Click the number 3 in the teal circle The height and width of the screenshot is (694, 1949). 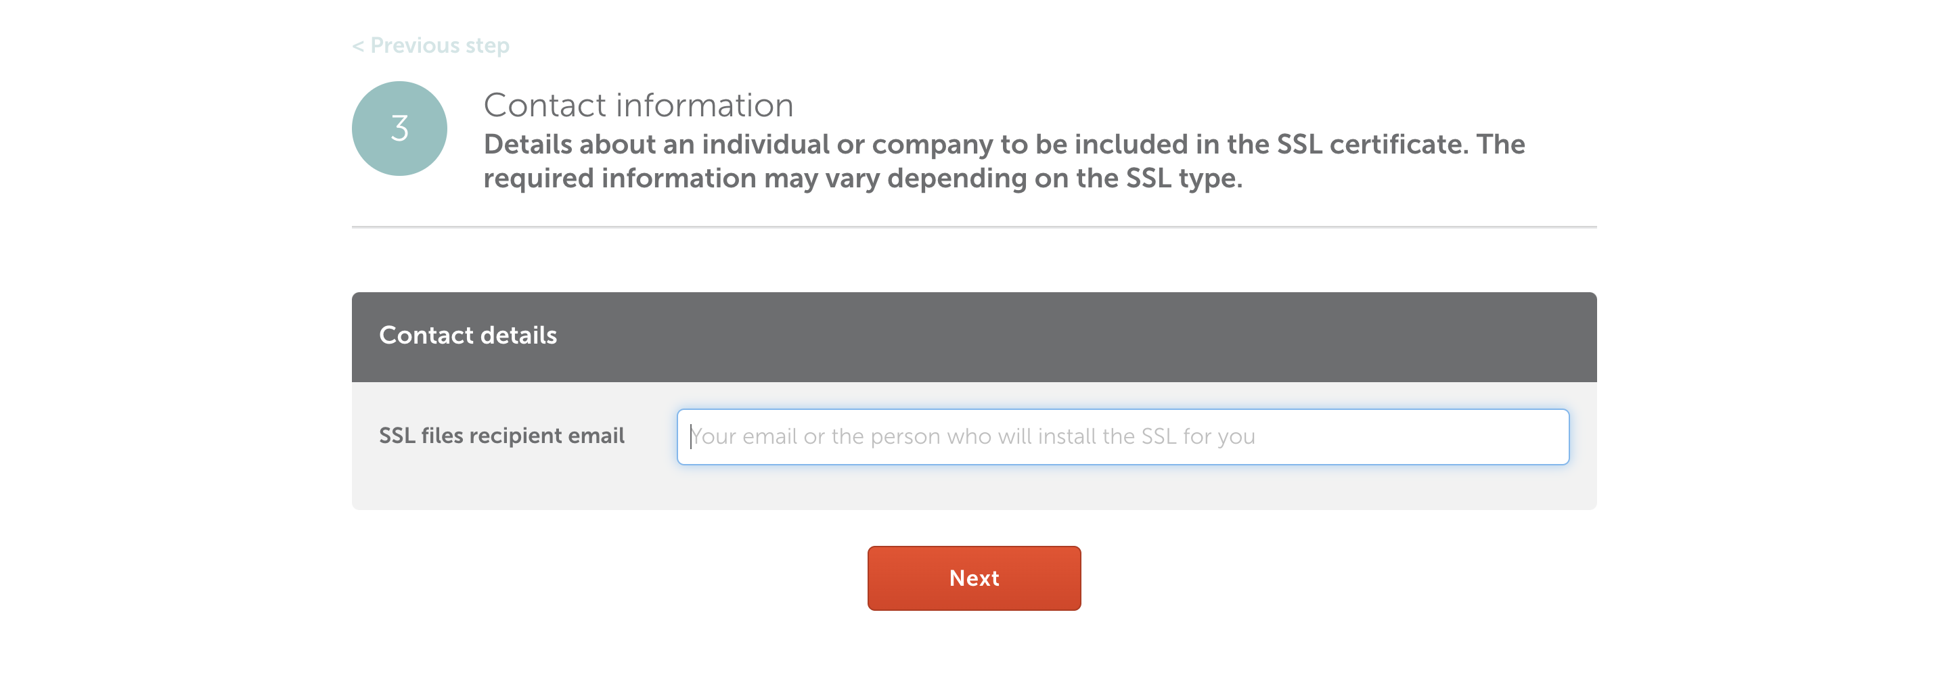click(x=399, y=129)
